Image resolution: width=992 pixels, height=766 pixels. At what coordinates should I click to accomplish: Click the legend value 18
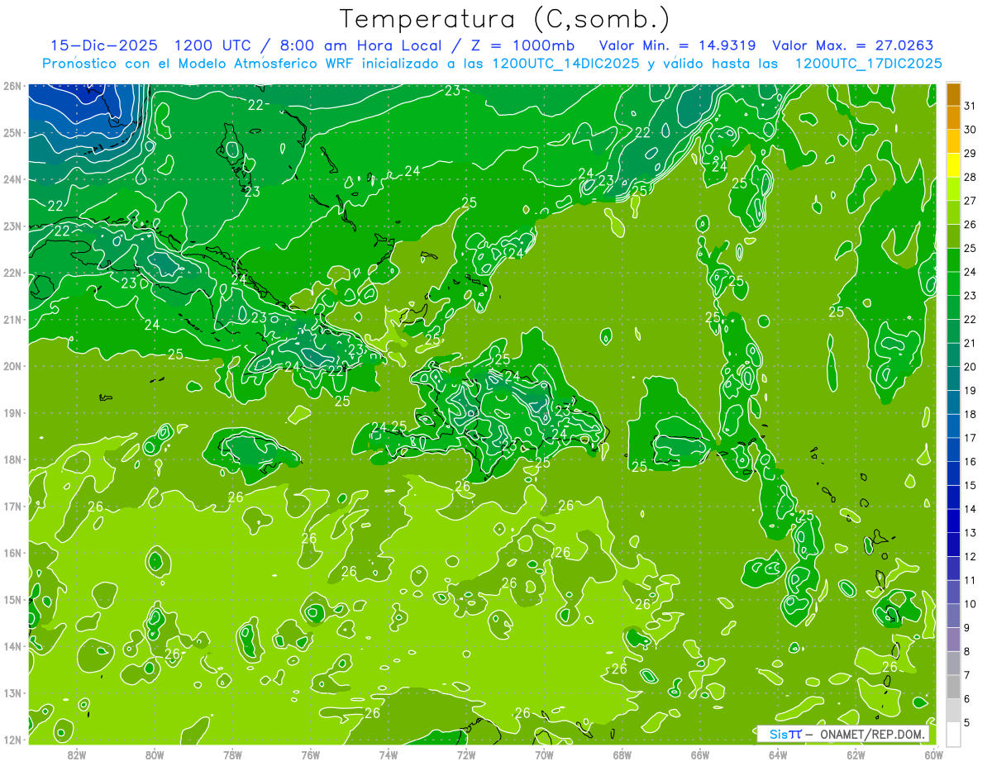(971, 415)
